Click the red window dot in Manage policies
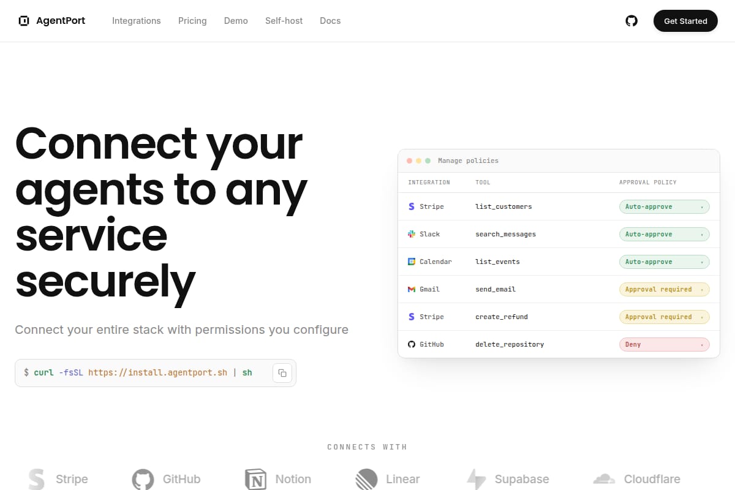735x490 pixels. coord(409,160)
